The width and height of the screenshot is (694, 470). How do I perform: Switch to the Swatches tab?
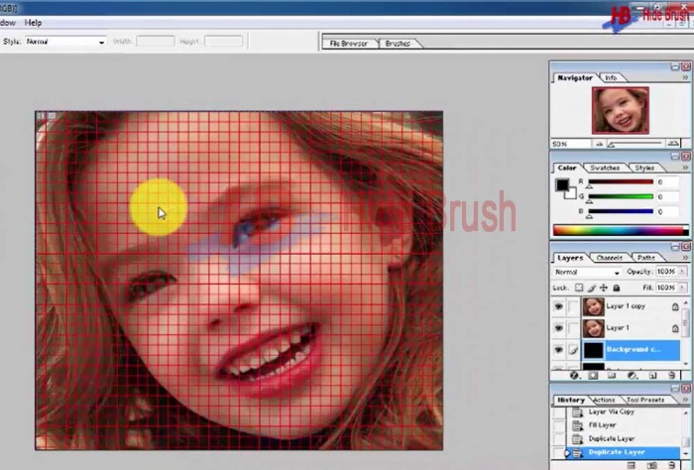[x=605, y=168]
